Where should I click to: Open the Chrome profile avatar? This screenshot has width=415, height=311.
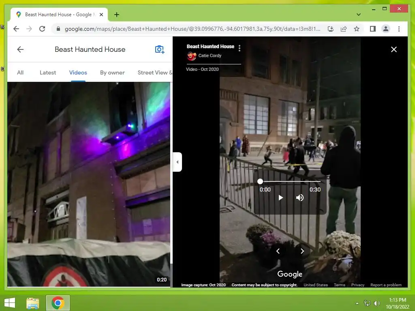coord(386,29)
